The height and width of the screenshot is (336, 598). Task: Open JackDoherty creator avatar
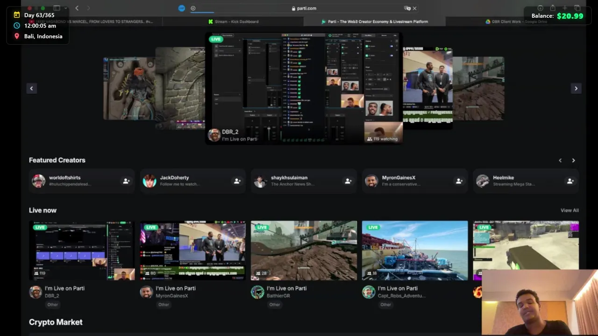click(149, 181)
